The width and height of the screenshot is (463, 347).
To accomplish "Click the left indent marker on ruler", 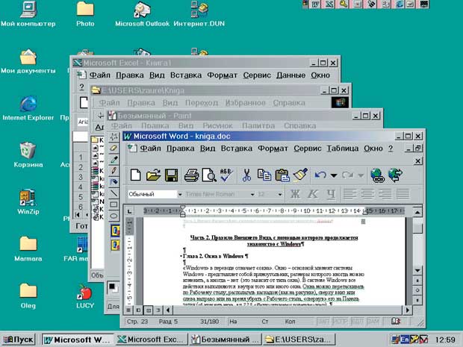I will tap(182, 215).
